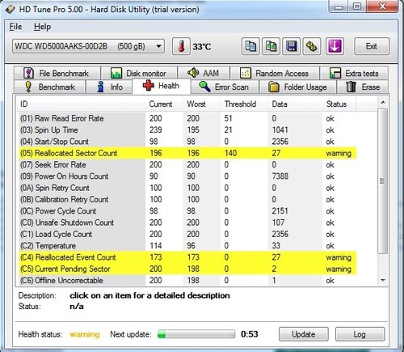
Task: Click the Update button
Action: click(304, 334)
